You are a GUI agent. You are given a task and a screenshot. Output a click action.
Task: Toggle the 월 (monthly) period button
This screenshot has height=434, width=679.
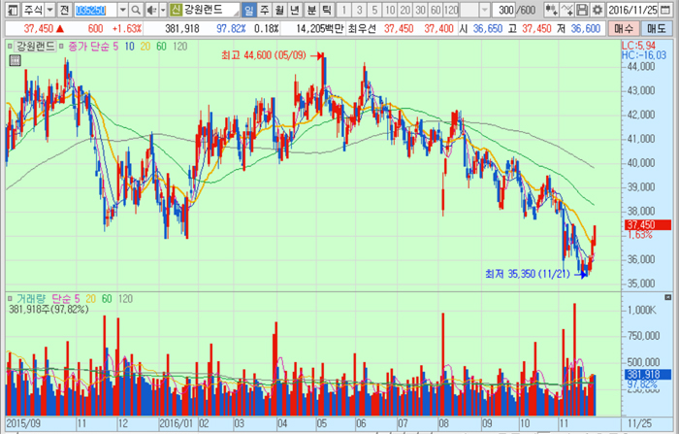pos(280,9)
